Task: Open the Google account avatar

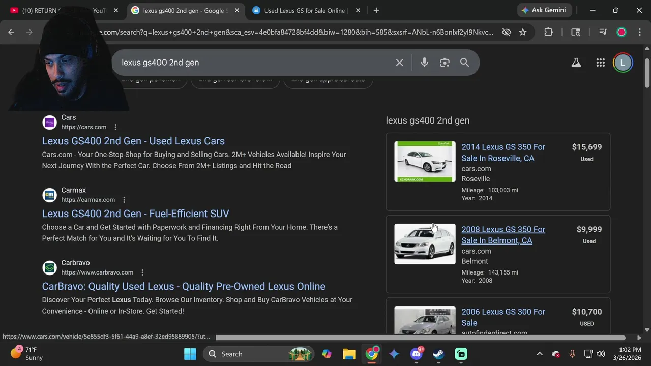Action: (x=623, y=63)
